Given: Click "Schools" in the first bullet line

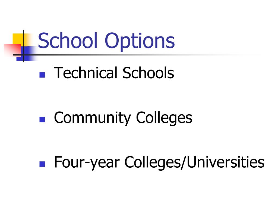Looking at the screenshot, I should (x=149, y=72).
